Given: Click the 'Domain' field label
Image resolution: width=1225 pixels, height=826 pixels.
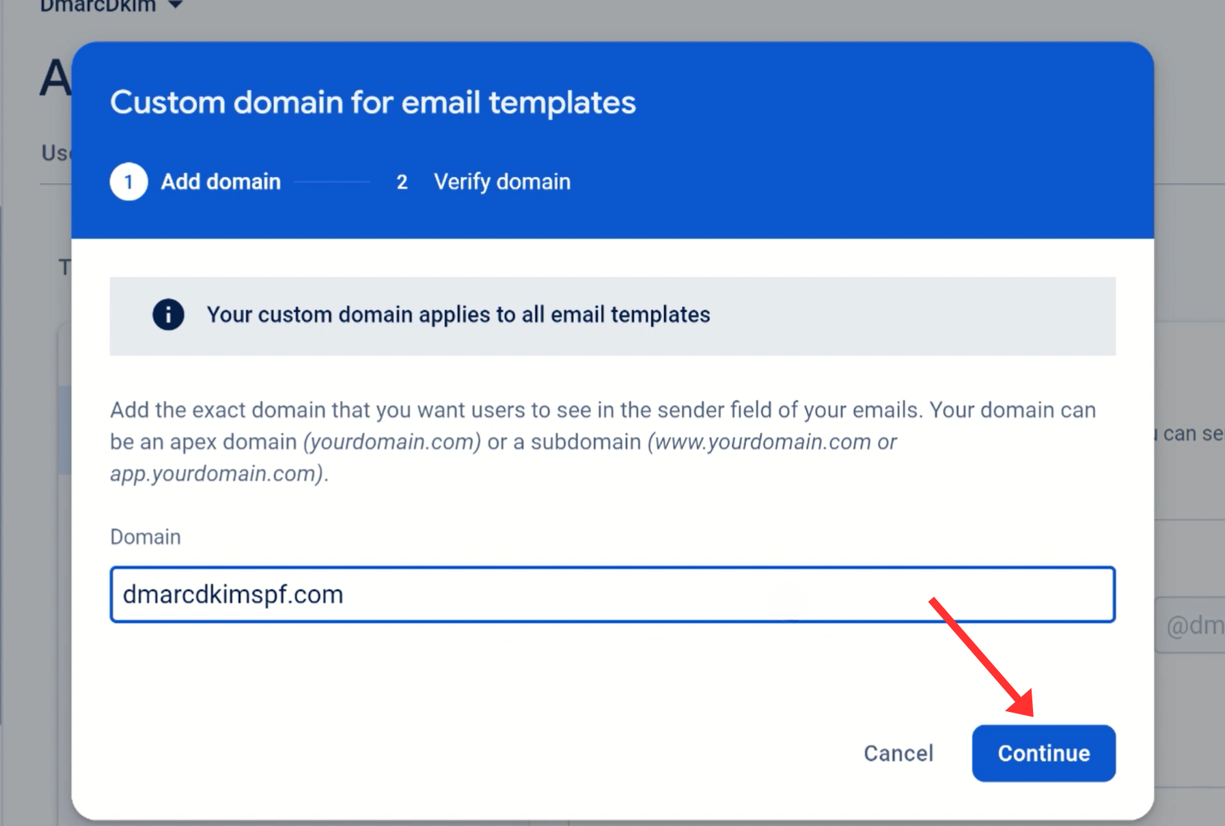Looking at the screenshot, I should 146,537.
